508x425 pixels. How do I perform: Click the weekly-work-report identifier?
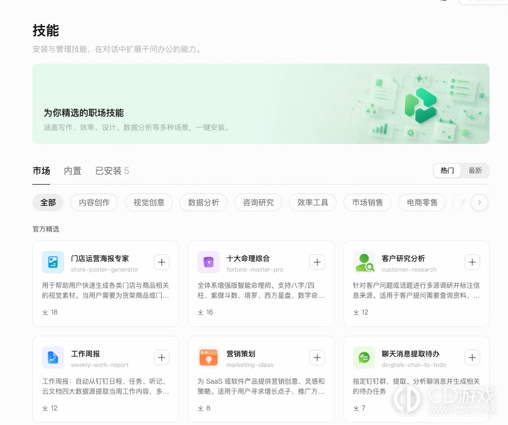click(x=99, y=365)
